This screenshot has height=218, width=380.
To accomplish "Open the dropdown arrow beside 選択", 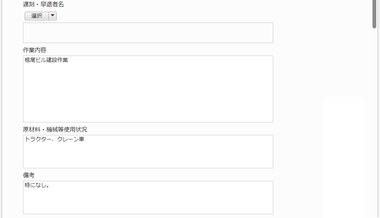I will 53,16.
